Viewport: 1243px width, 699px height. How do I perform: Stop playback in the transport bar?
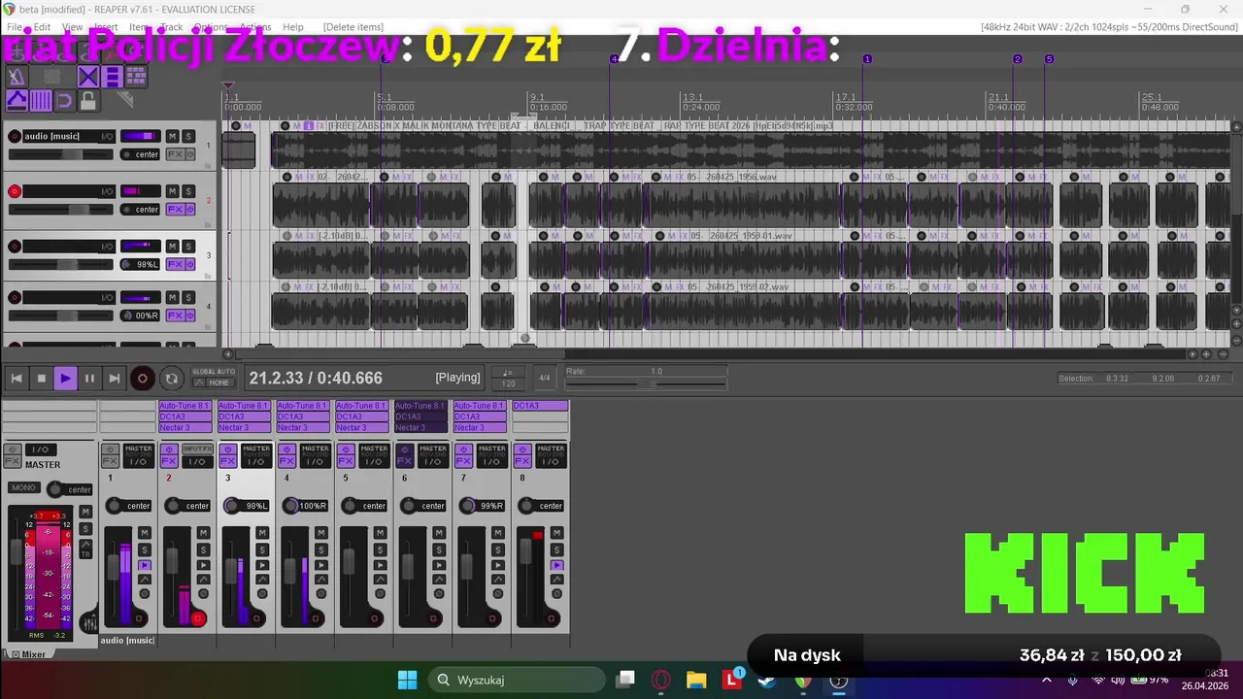(x=41, y=379)
